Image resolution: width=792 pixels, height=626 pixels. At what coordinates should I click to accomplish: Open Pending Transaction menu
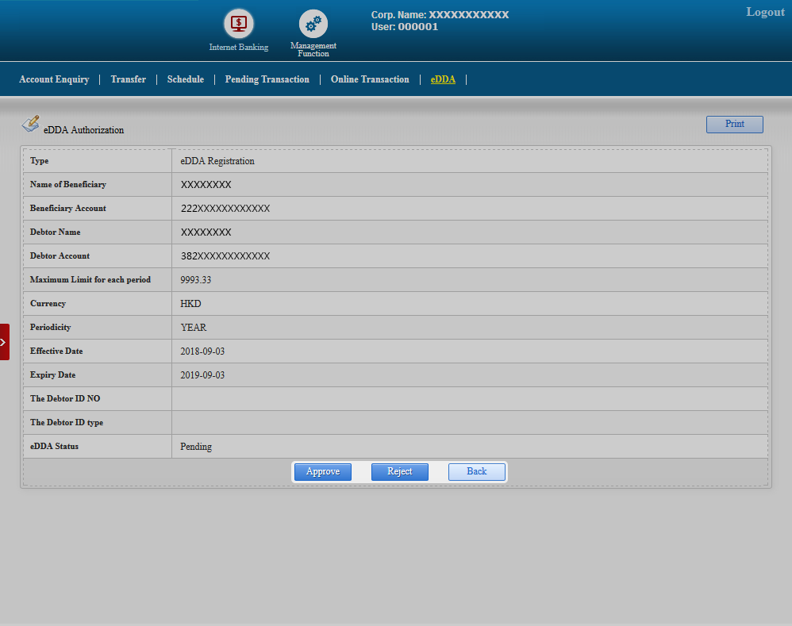click(x=267, y=79)
